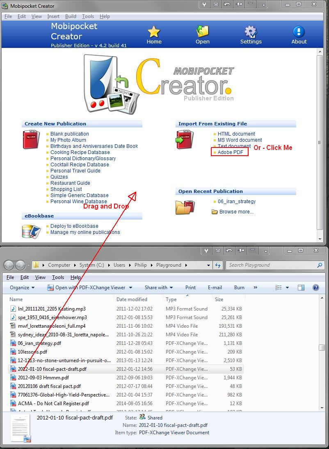The height and width of the screenshot is (449, 329).
Task: Choose Deploy to eBookbase
Action: pyautogui.click(x=74, y=226)
